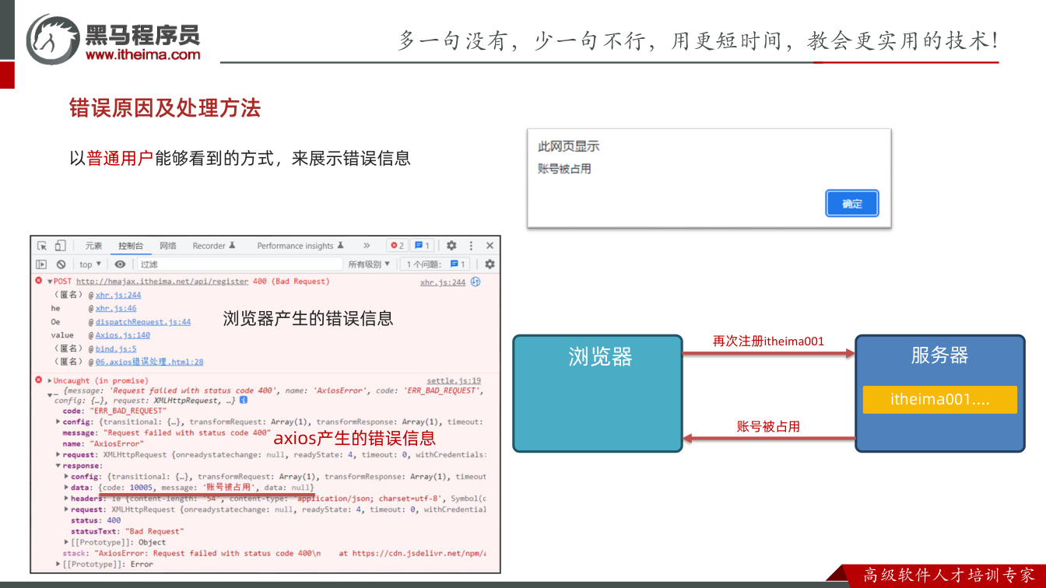Focus the 过滤 console filter field

pyautogui.click(x=240, y=264)
